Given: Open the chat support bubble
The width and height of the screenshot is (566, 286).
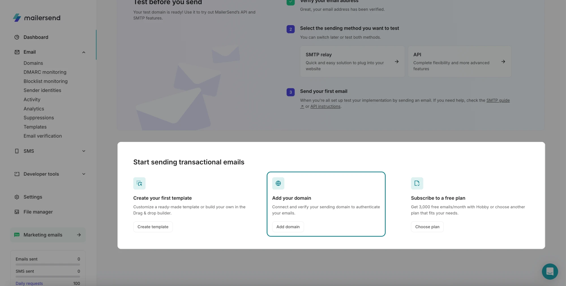Looking at the screenshot, I should click(550, 271).
